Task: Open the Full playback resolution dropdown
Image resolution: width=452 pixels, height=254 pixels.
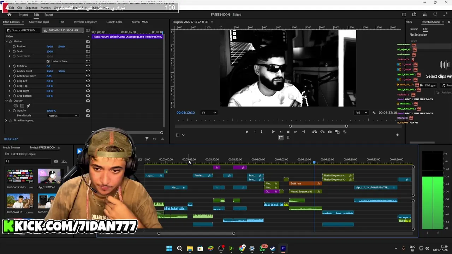Action: (361, 113)
